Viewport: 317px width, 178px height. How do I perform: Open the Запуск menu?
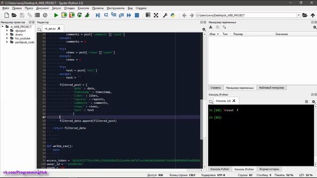click(56, 8)
